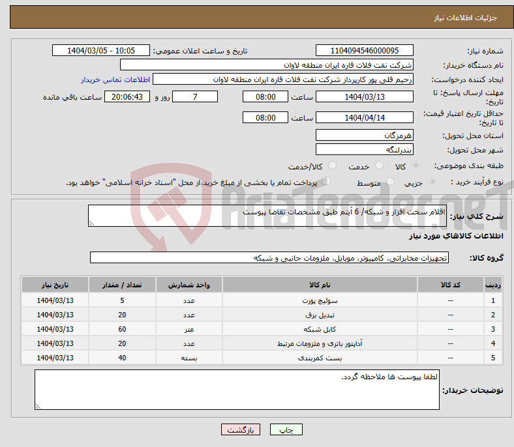514x447 pixels.
Task: Click the تاریخ نیاز column header
Action: 55,285
